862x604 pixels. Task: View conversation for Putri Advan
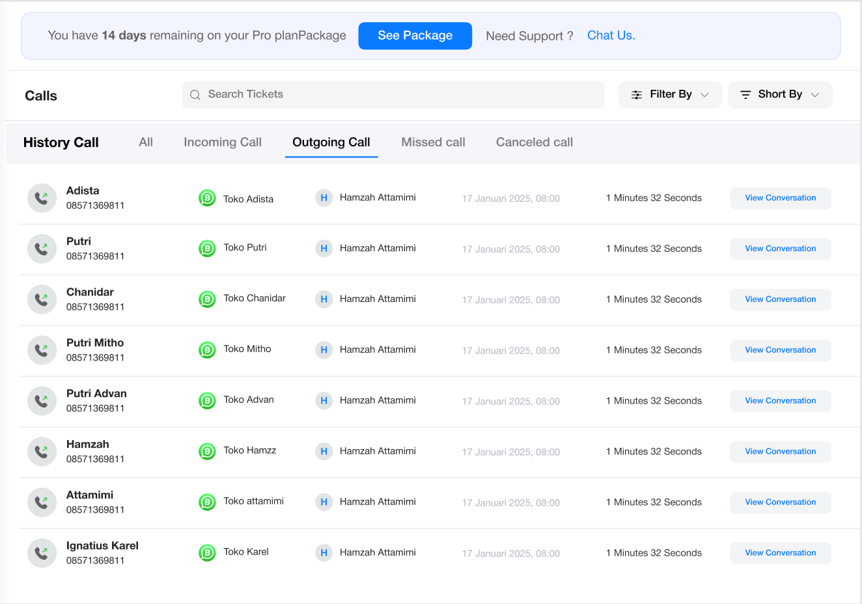(x=780, y=401)
